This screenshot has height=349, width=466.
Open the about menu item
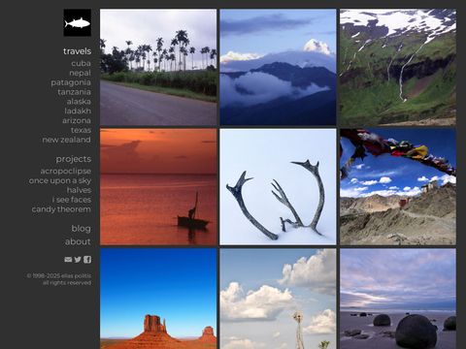78,241
